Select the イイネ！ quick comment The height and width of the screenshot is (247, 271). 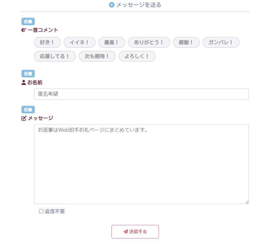pos(80,42)
